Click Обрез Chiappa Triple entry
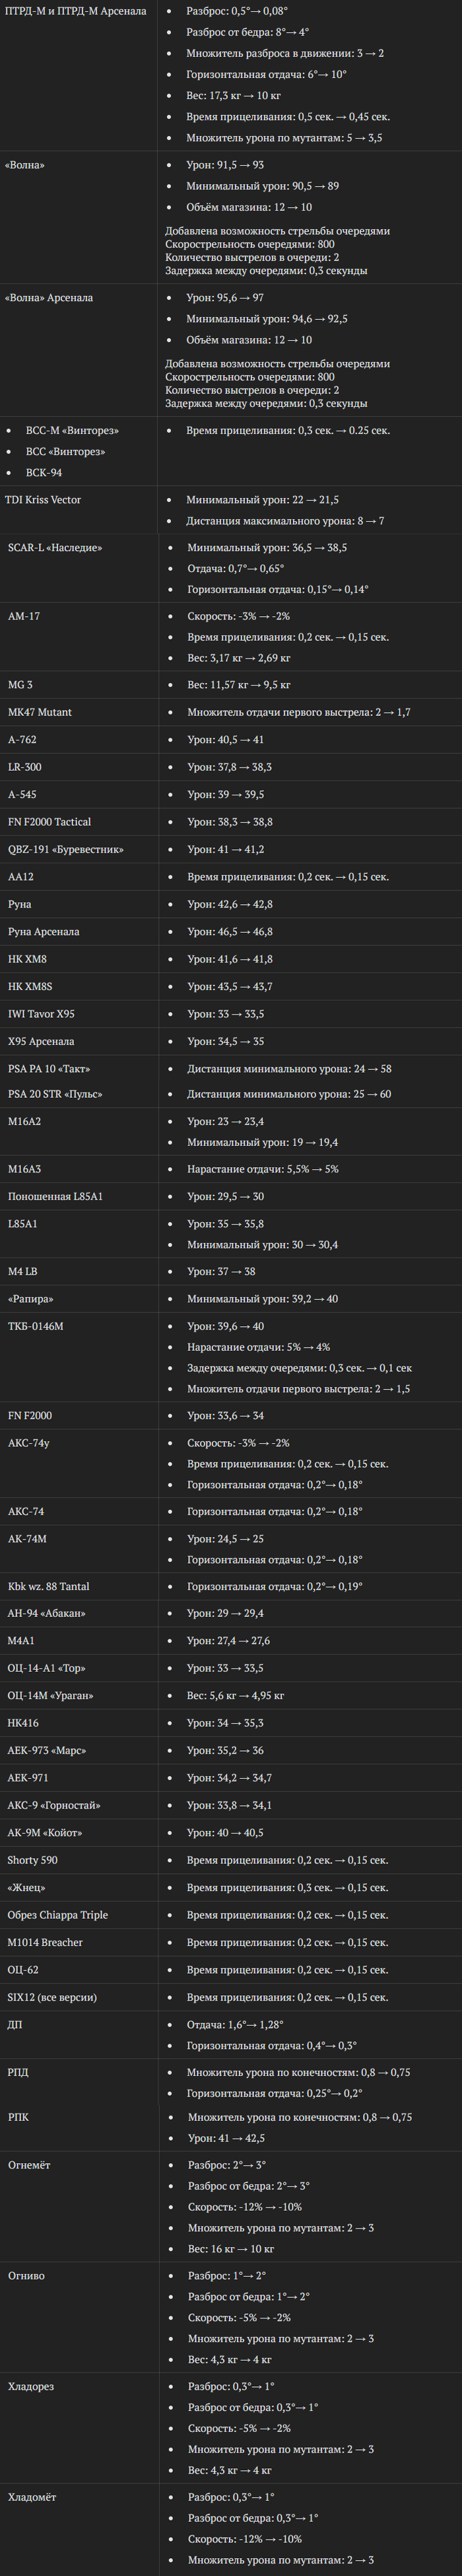This screenshot has width=462, height=2576. (58, 1915)
